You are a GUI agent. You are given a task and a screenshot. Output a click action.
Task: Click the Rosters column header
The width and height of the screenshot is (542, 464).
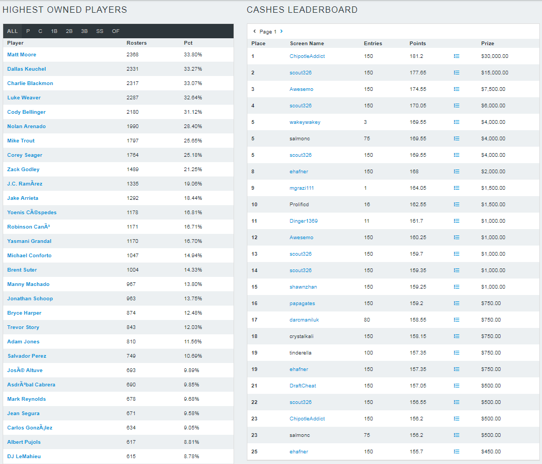pos(136,43)
